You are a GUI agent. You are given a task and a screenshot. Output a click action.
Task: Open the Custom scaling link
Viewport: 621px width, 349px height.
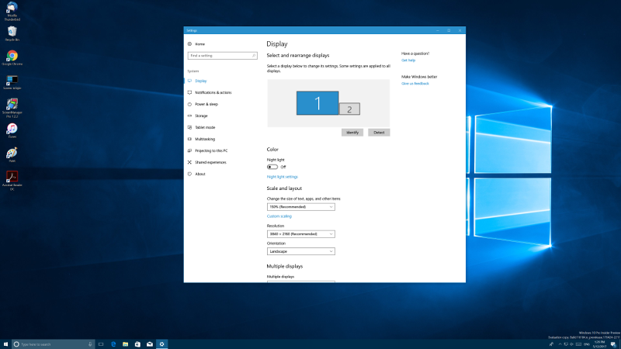(279, 216)
